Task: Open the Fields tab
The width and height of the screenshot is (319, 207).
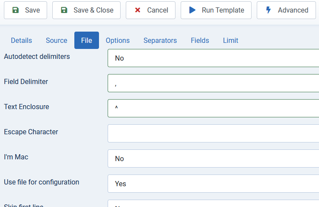Action: click(x=200, y=40)
